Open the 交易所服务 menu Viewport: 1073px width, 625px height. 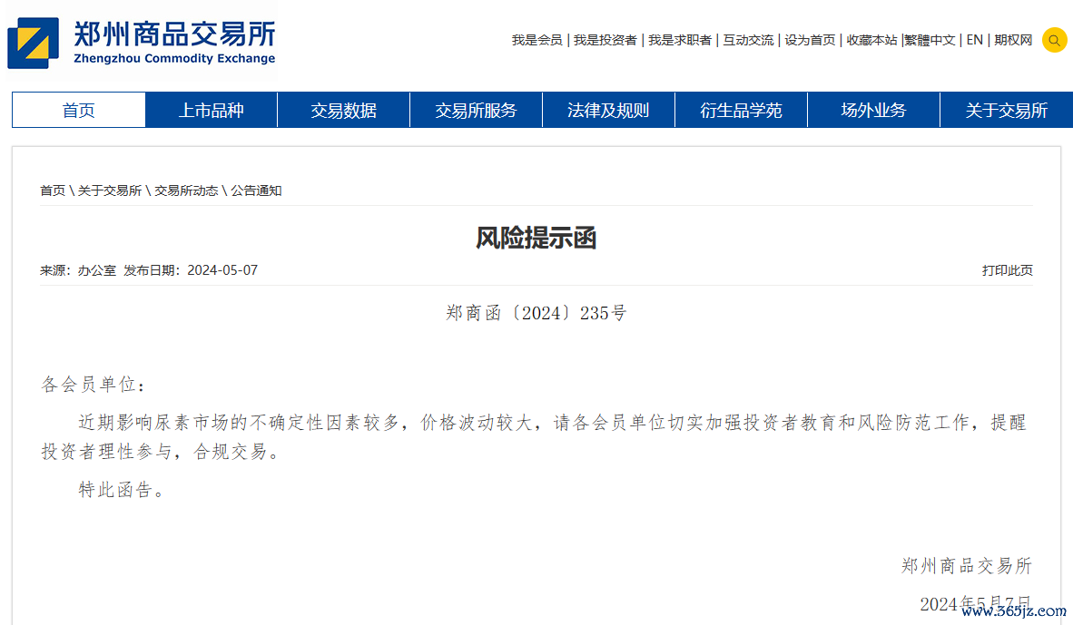pyautogui.click(x=477, y=111)
